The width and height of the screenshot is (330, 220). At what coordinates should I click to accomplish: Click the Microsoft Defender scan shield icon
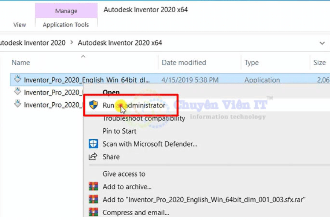click(x=93, y=144)
